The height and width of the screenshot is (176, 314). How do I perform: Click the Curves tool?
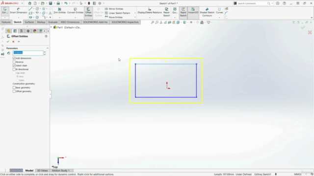219,11
